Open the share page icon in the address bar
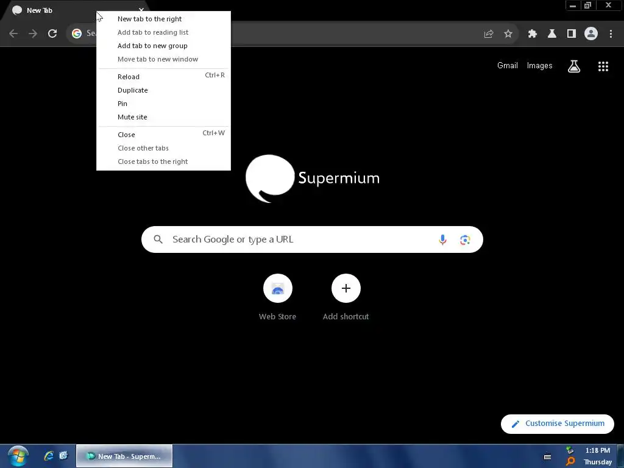The image size is (624, 468). click(488, 34)
